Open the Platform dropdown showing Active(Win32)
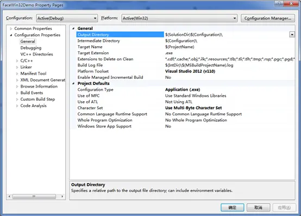The width and height of the screenshot is (301, 216). coord(179,18)
